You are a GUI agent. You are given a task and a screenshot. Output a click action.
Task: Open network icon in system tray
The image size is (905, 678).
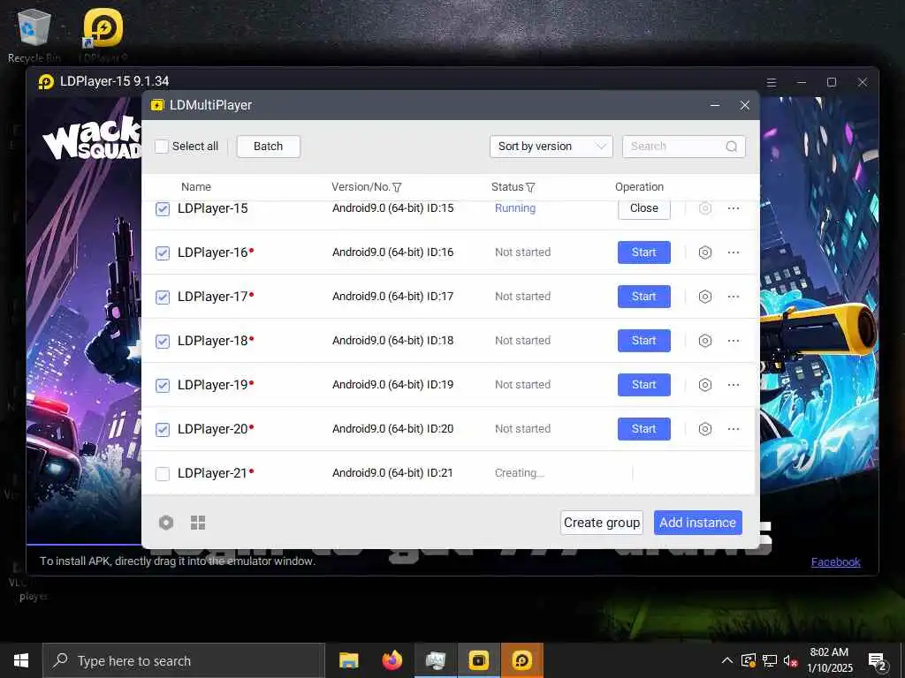pyautogui.click(x=770, y=660)
